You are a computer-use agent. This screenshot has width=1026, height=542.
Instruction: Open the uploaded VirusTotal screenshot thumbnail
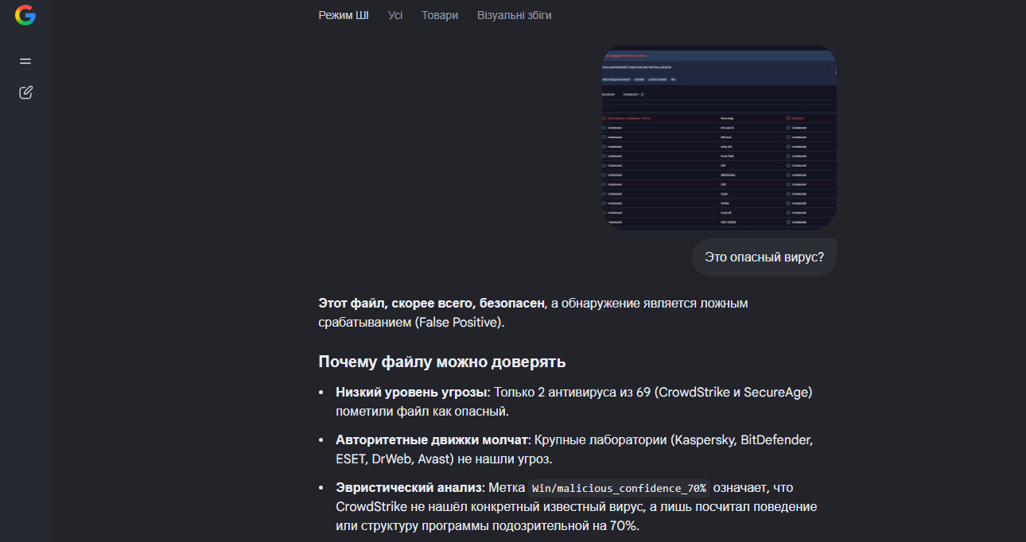pyautogui.click(x=719, y=137)
